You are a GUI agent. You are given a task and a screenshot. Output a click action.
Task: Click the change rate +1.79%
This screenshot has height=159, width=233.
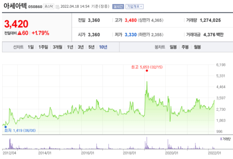point(41,33)
